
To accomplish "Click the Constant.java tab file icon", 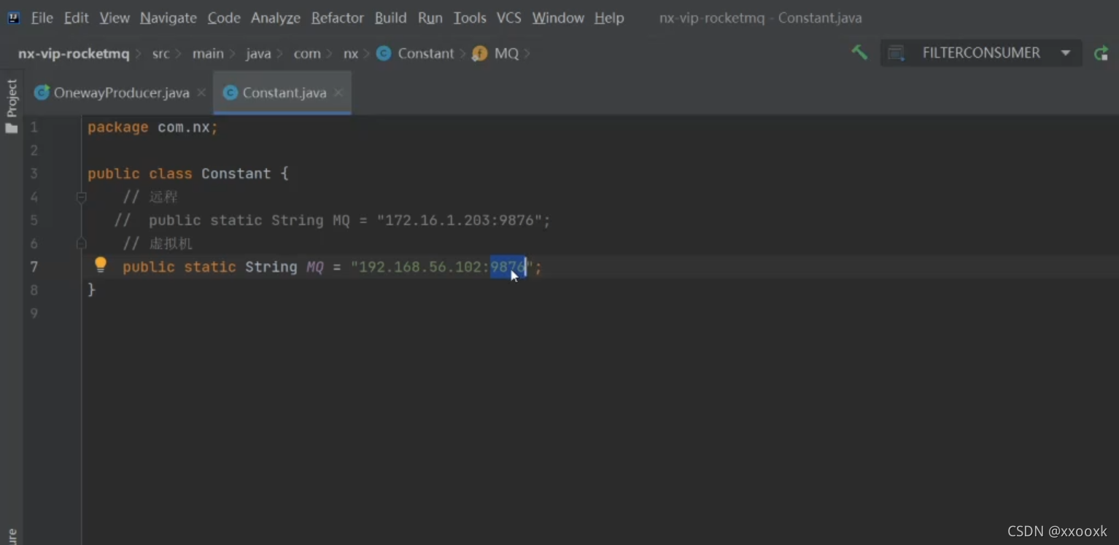I will pyautogui.click(x=231, y=93).
